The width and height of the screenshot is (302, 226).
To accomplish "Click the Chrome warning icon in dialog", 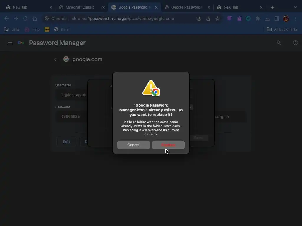I will click(151, 88).
